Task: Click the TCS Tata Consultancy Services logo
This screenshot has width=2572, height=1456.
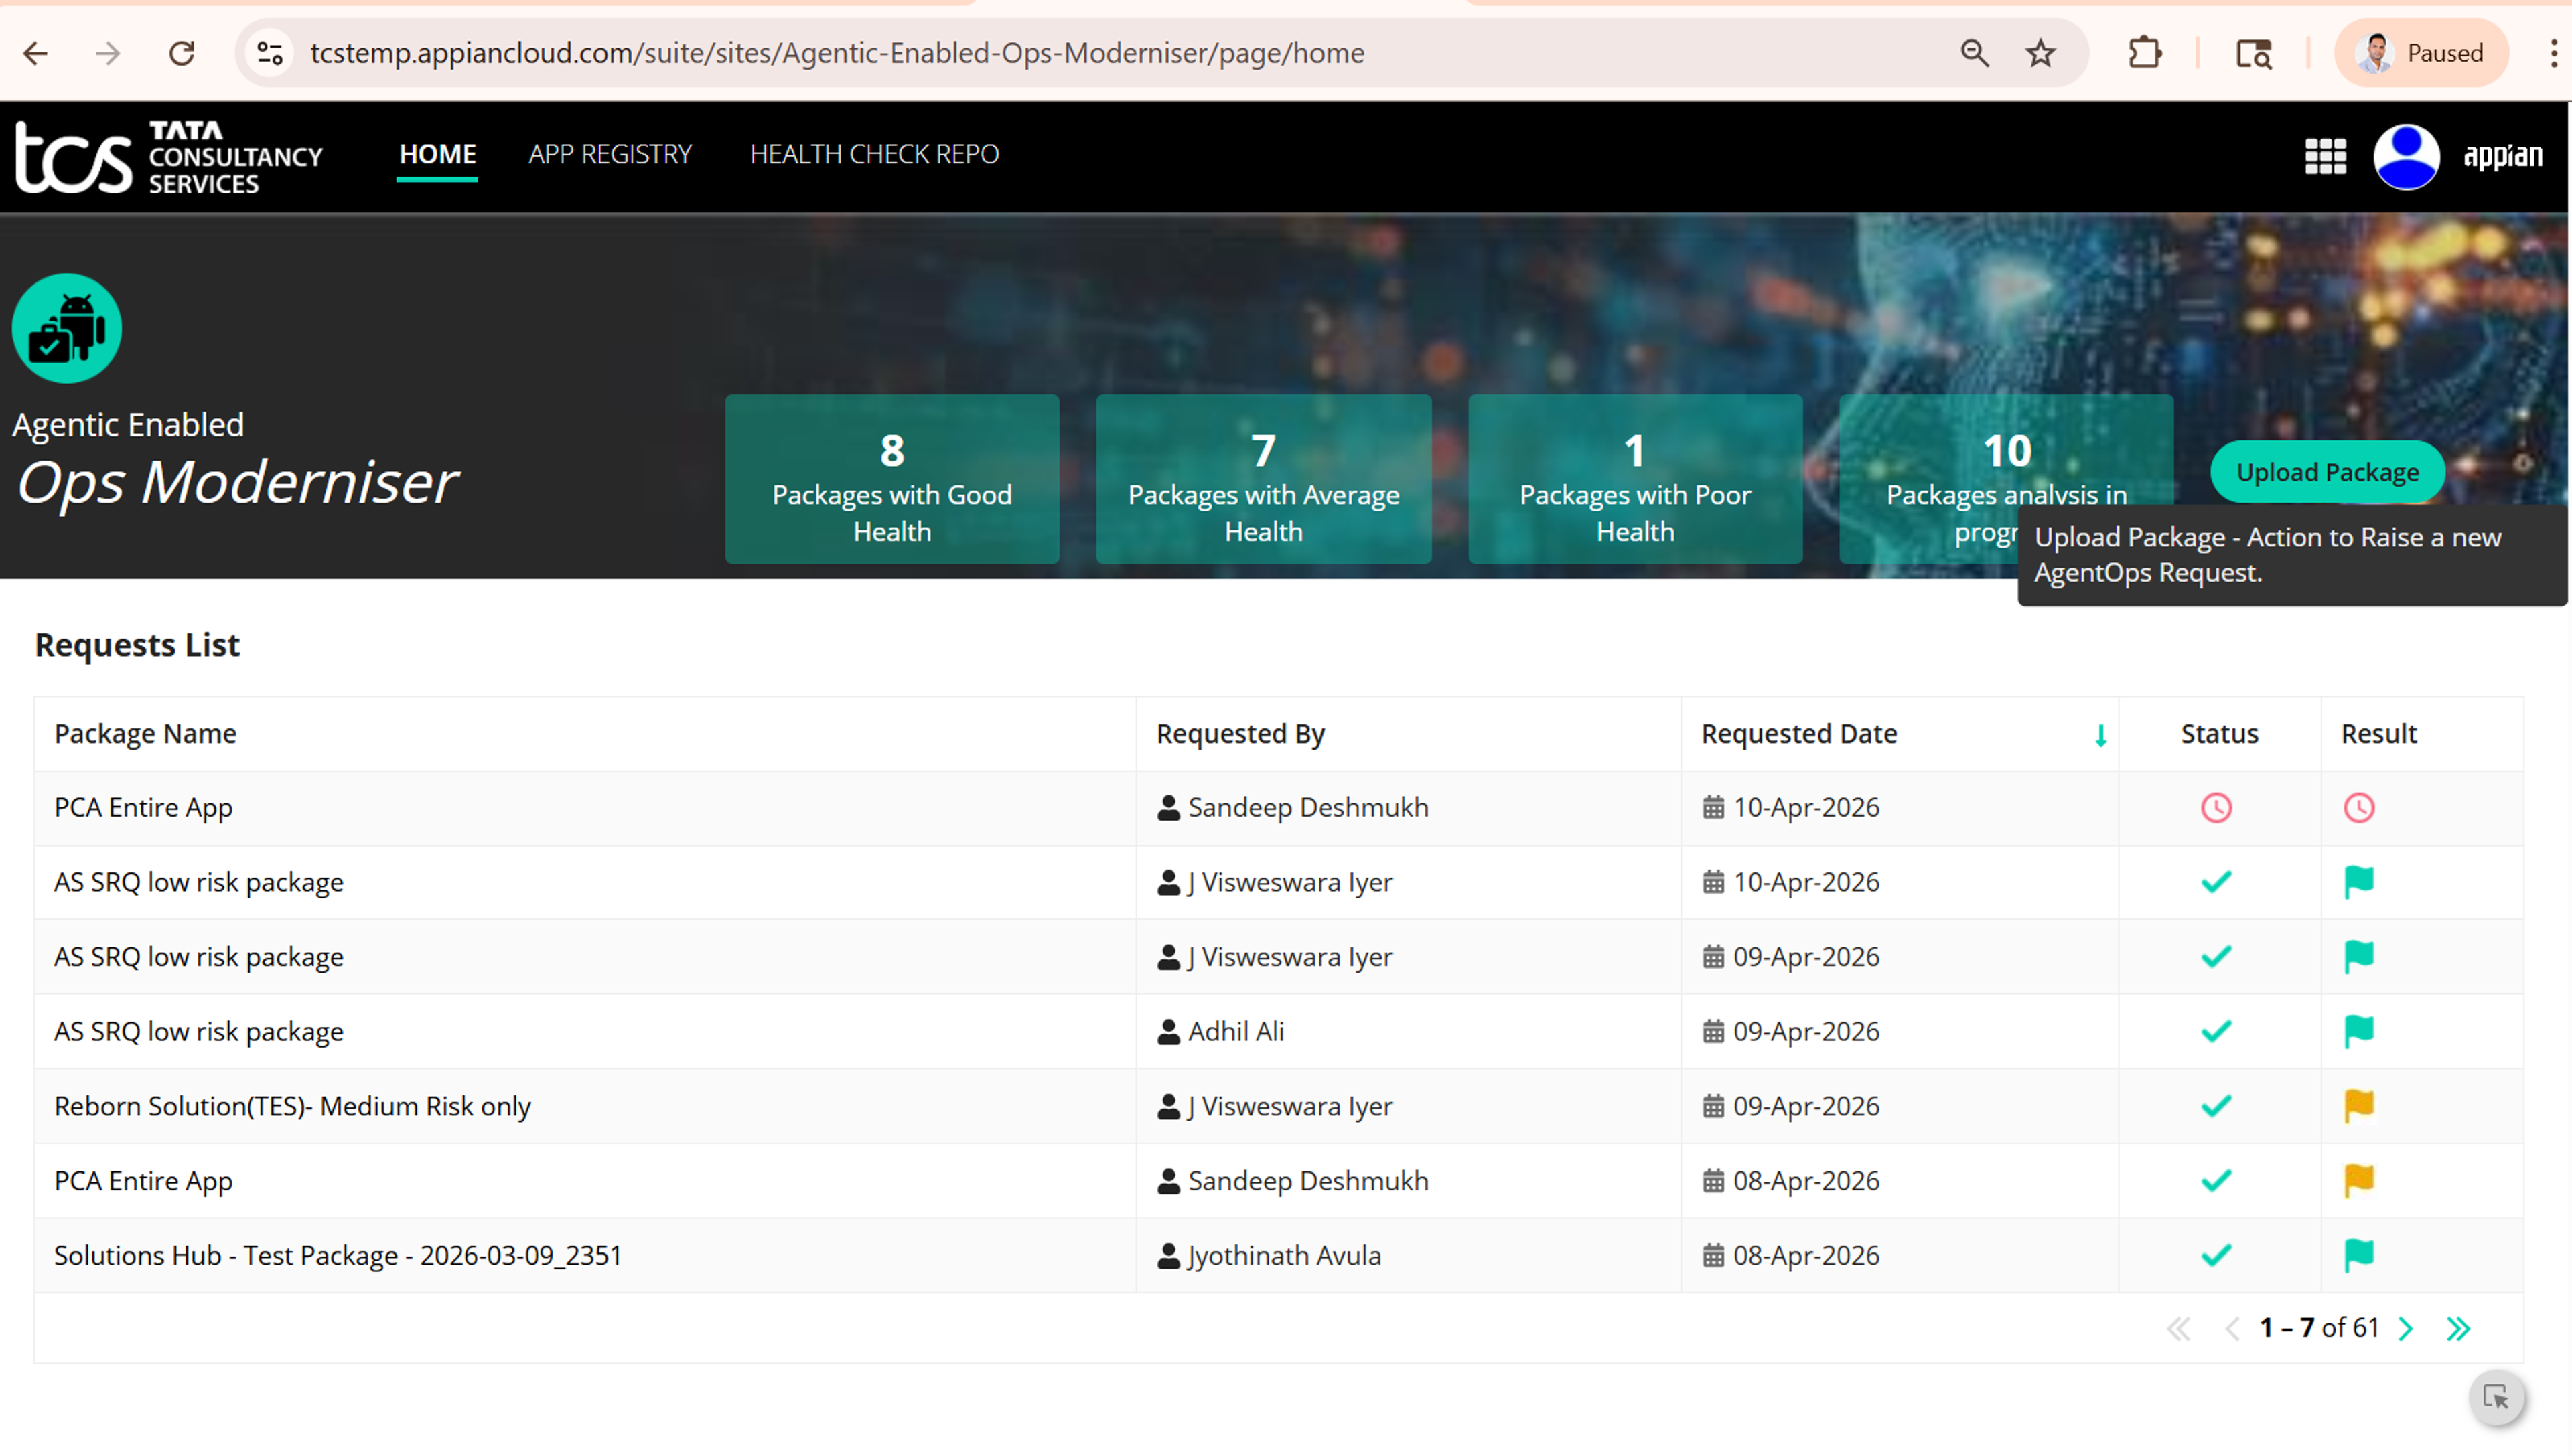Action: pyautogui.click(x=169, y=157)
